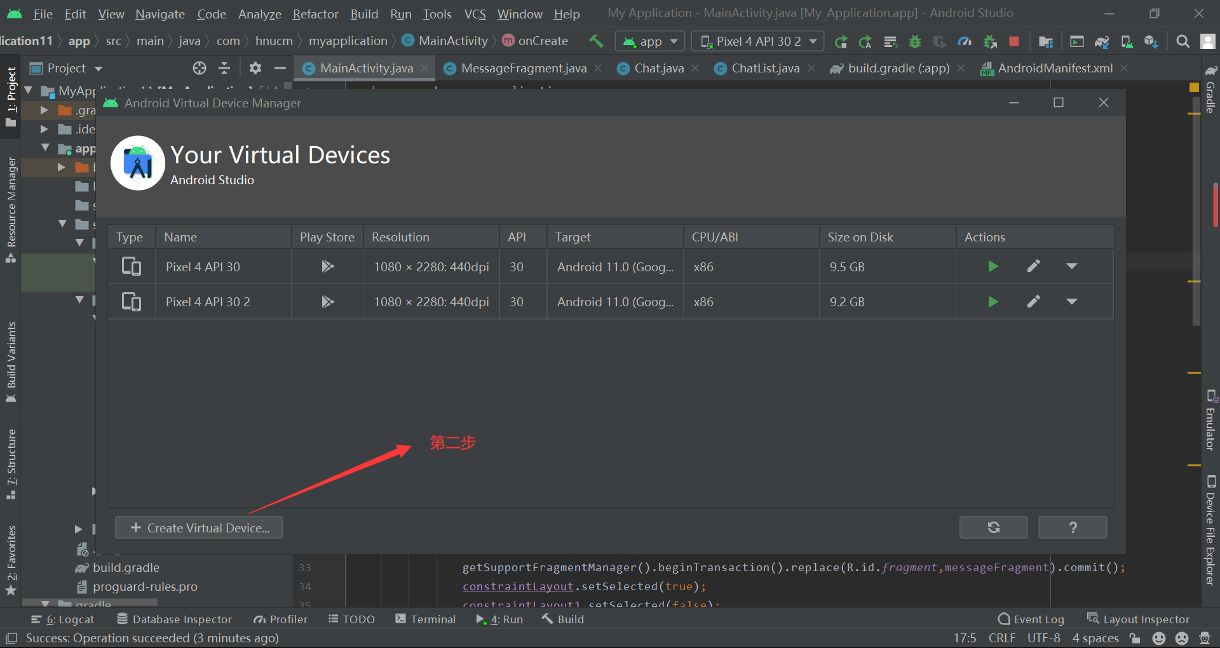Click the Debug app bug icon
This screenshot has height=648, width=1220.
point(915,42)
